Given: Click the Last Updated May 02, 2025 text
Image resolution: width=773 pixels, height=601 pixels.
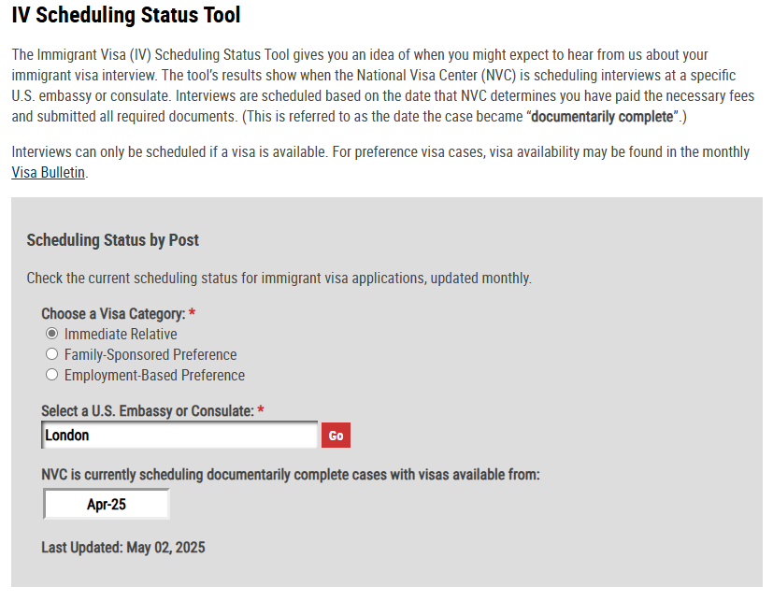Looking at the screenshot, I should (x=123, y=548).
